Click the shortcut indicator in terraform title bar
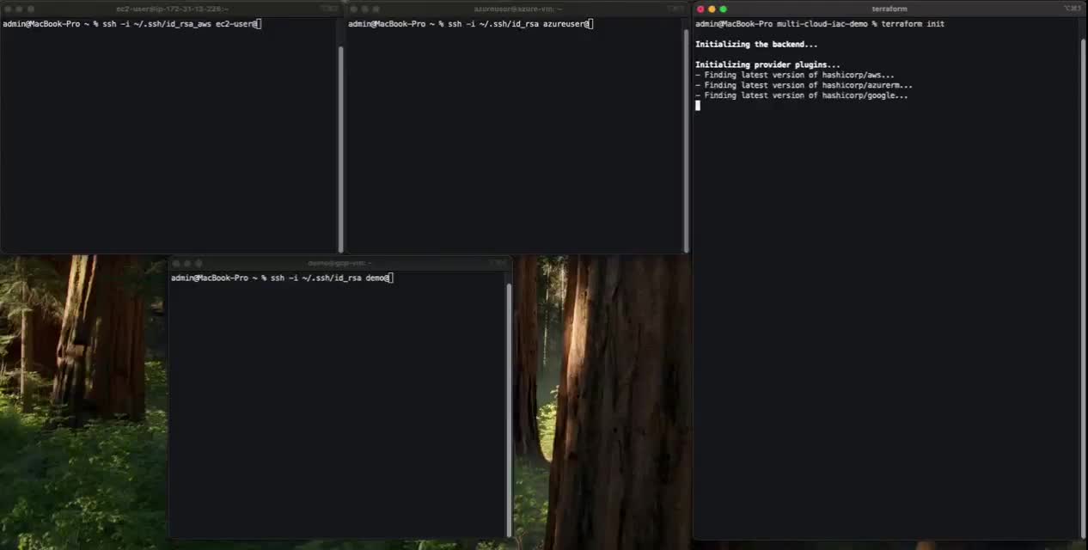The image size is (1088, 550). (x=1072, y=9)
